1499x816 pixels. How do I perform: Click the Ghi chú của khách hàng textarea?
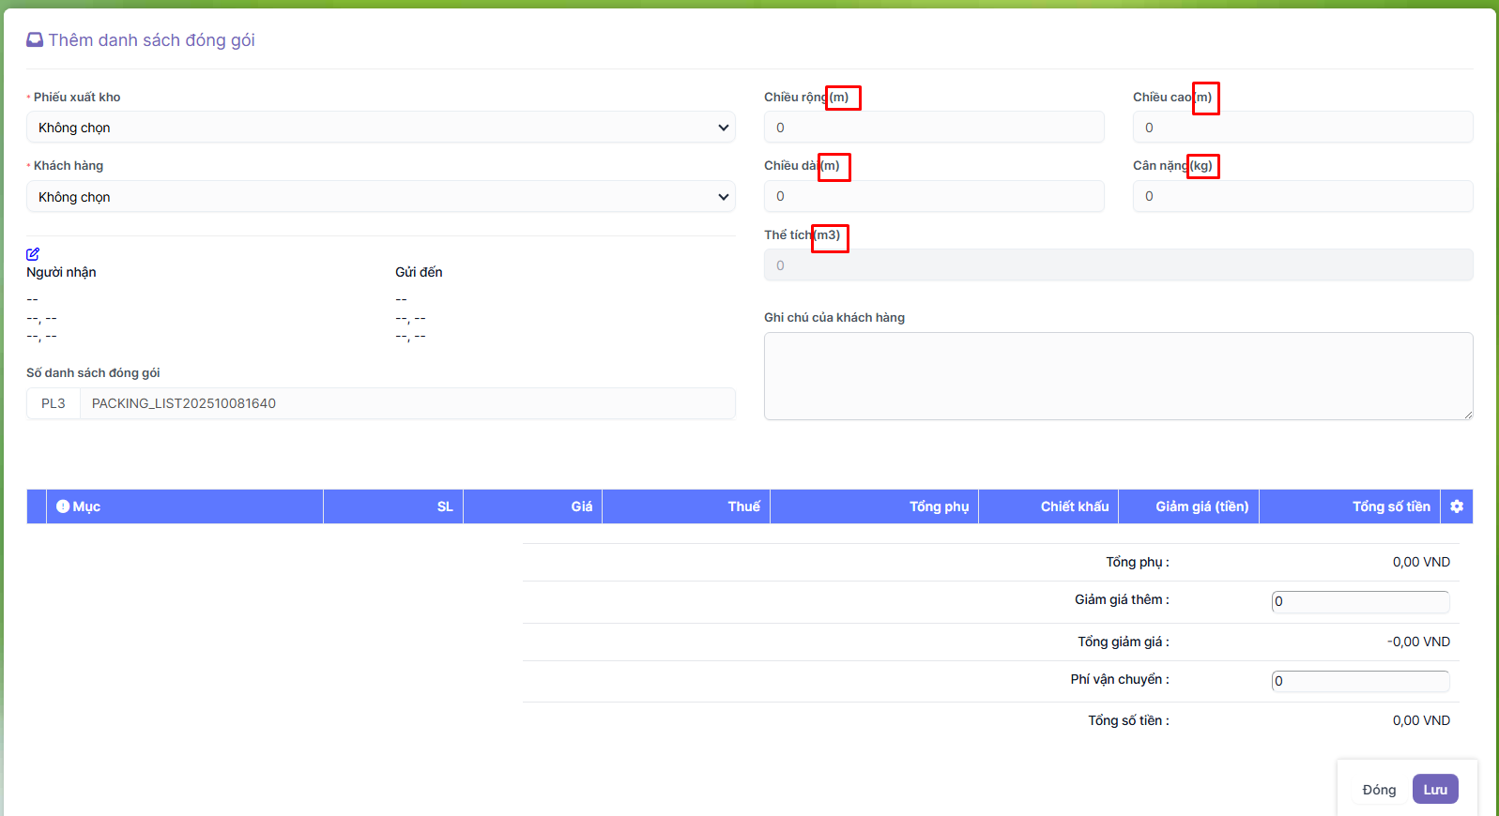tap(1117, 375)
